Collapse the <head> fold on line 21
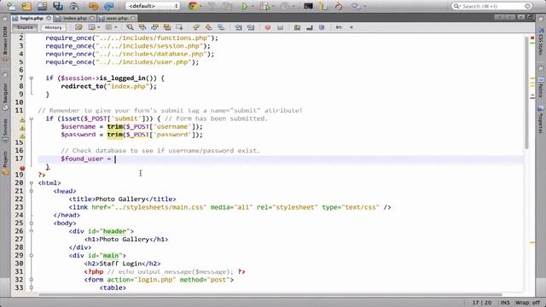The image size is (546, 307). coord(32,191)
